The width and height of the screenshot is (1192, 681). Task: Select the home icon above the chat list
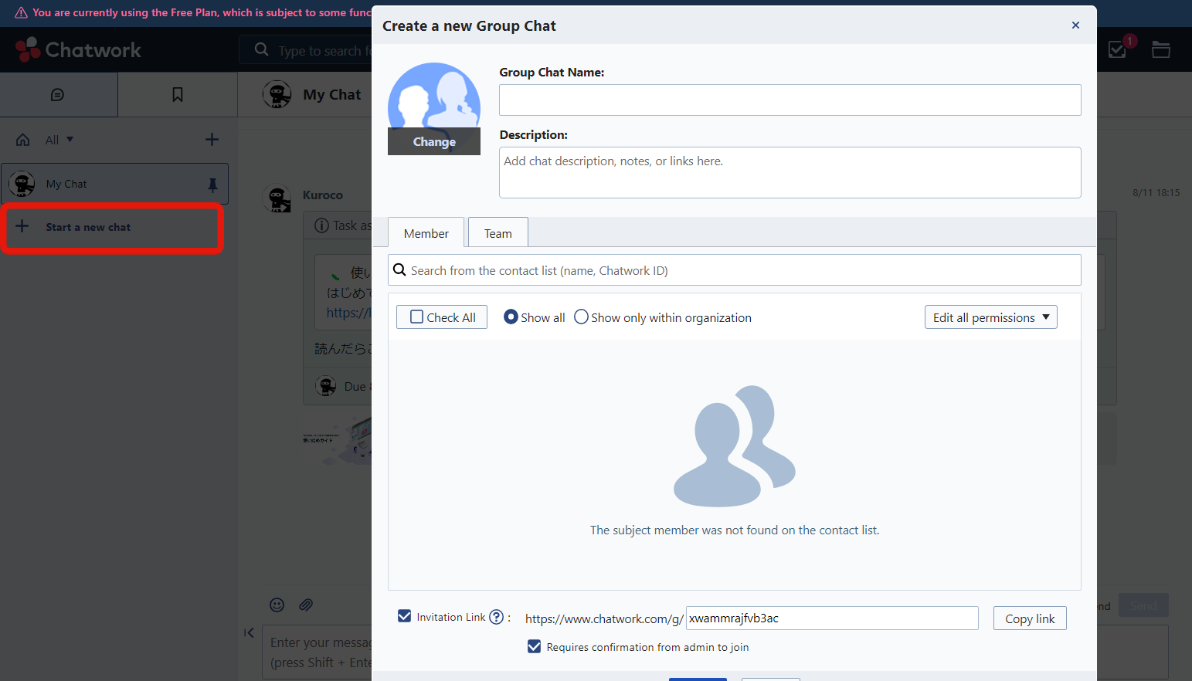click(x=22, y=139)
